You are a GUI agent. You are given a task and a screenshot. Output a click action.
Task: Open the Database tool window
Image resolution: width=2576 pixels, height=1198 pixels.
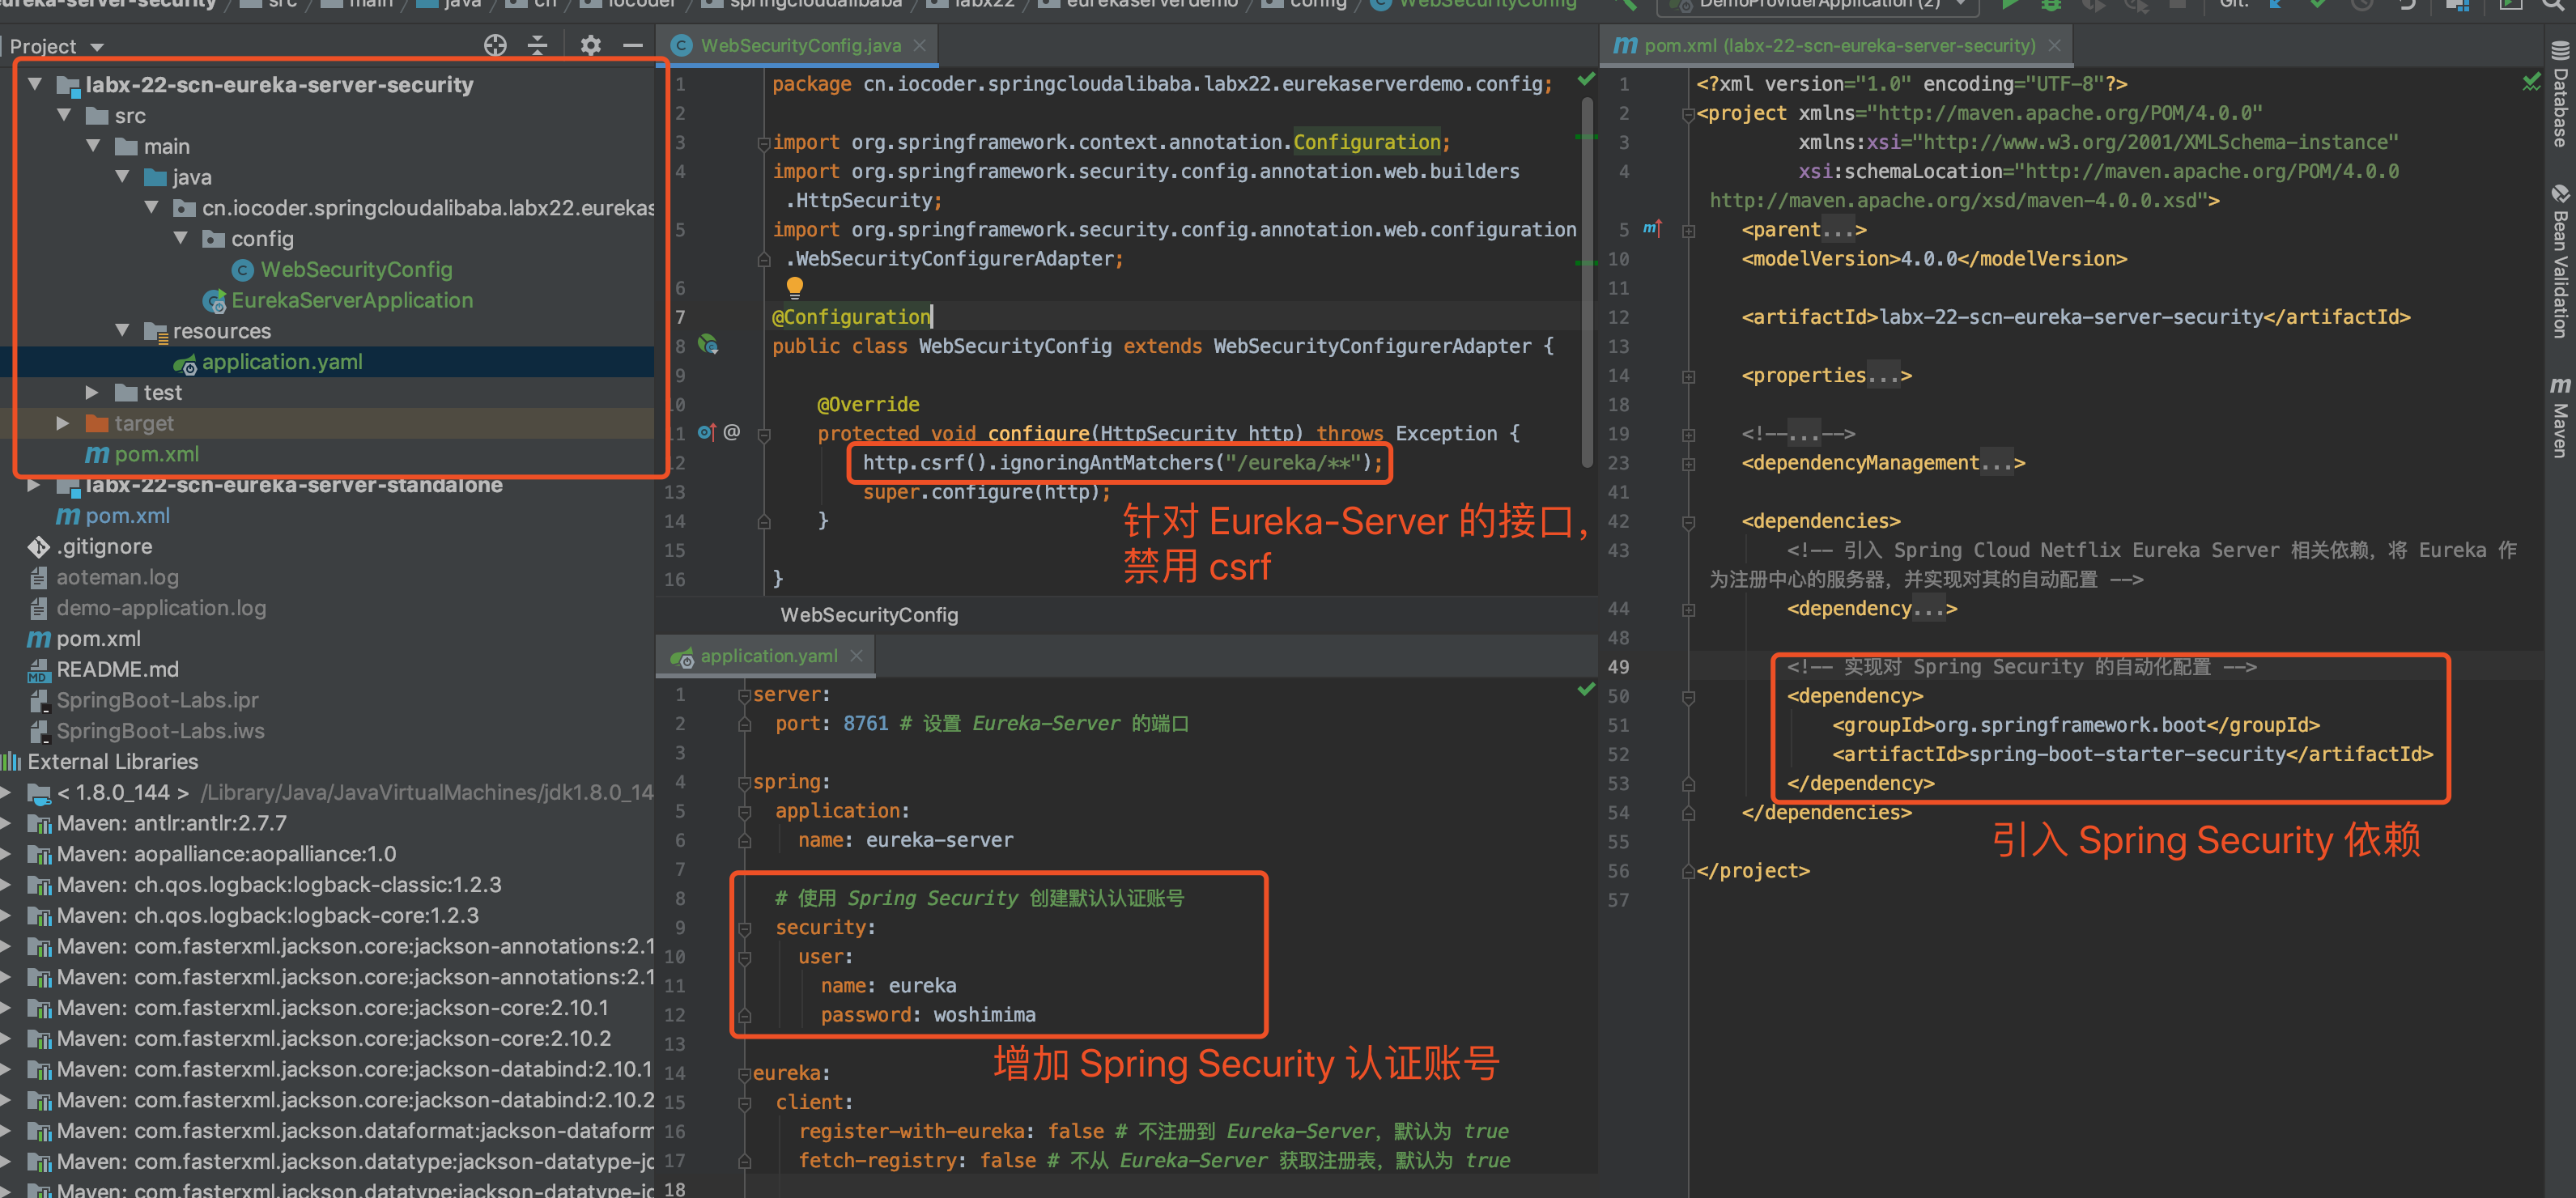2560,97
